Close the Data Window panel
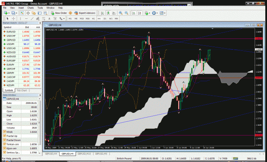This screenshot has width=267, height=162. pyautogui.click(x=40, y=95)
